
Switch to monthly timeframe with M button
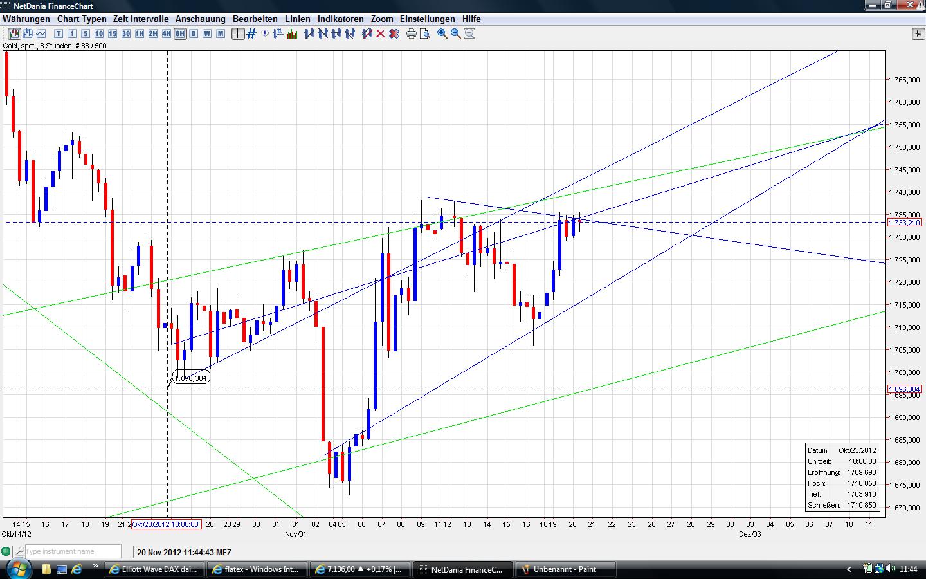(x=219, y=34)
